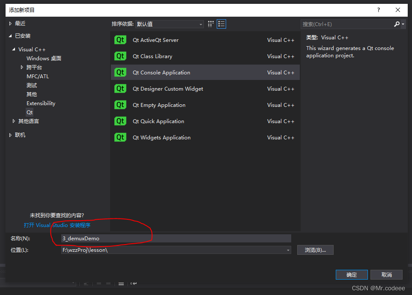The image size is (412, 295).
Task: Click the Qt Class Library template icon
Action: click(x=120, y=56)
